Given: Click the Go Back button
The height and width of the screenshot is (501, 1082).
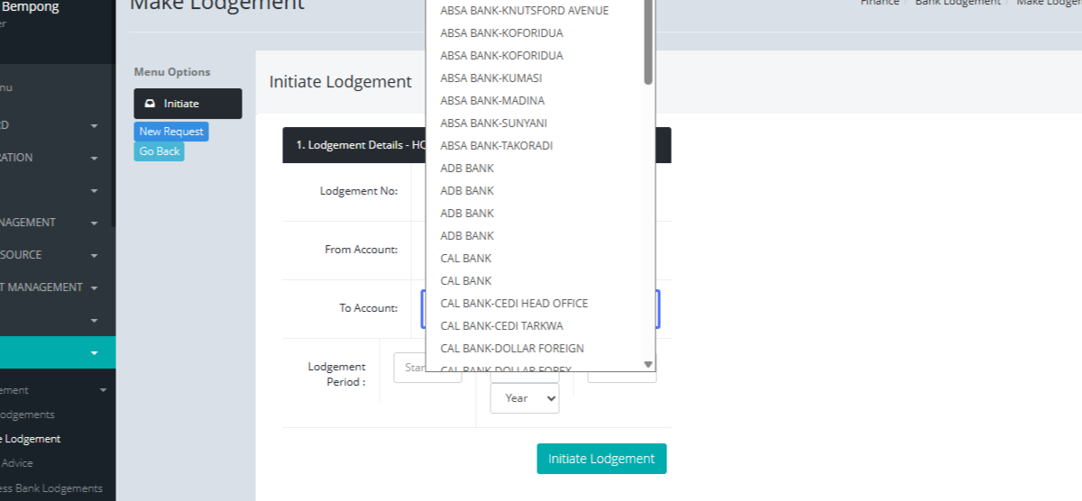Looking at the screenshot, I should pyautogui.click(x=160, y=151).
